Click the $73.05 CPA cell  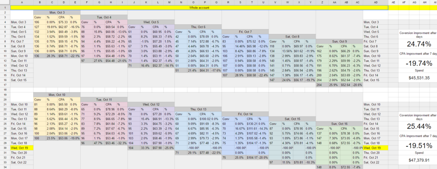[346, 138]
